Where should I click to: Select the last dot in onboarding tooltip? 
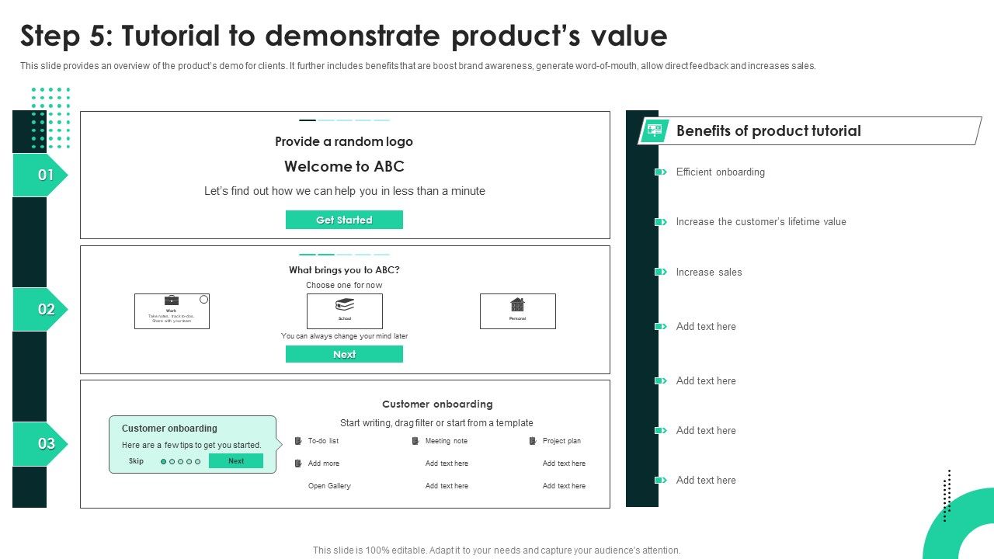click(198, 461)
